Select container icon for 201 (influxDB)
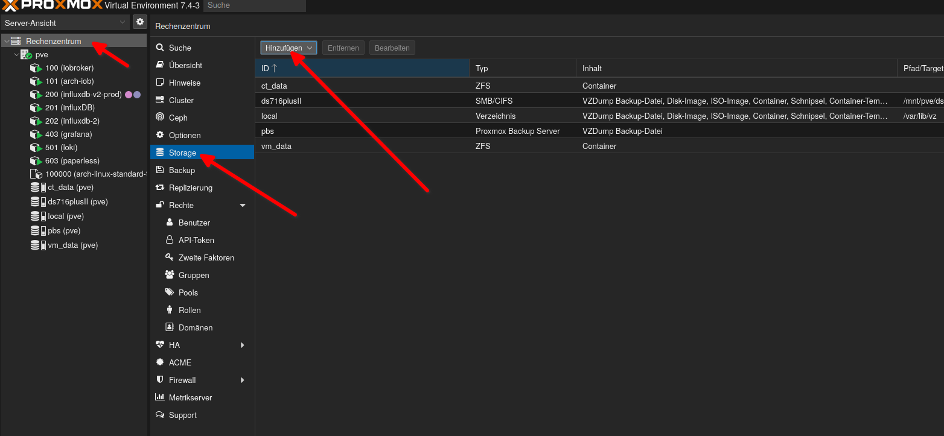Screen dimensions: 944x436 [x=36, y=107]
